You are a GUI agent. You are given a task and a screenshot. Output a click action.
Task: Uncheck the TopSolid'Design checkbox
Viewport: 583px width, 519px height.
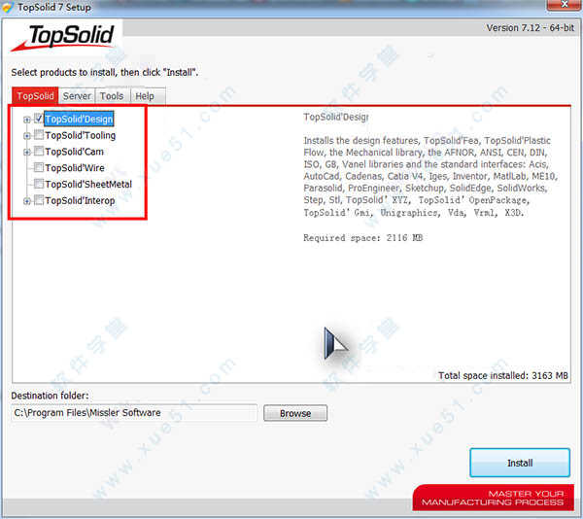coord(39,120)
